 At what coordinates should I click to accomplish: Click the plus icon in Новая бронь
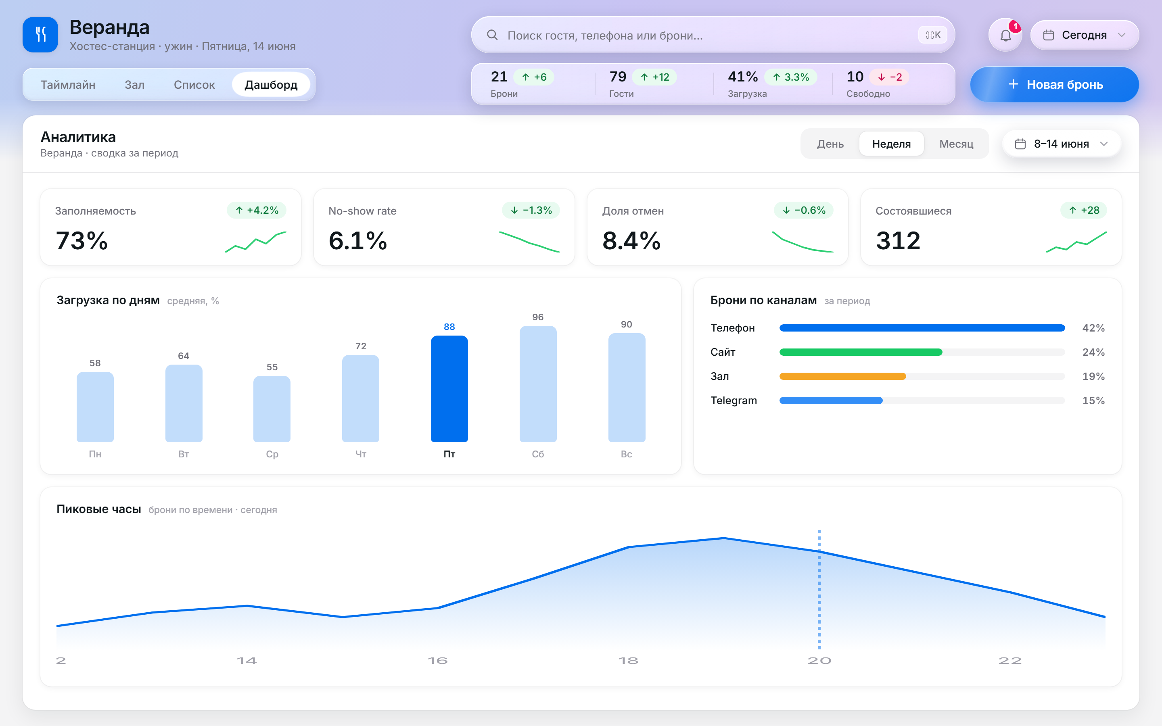(1013, 85)
